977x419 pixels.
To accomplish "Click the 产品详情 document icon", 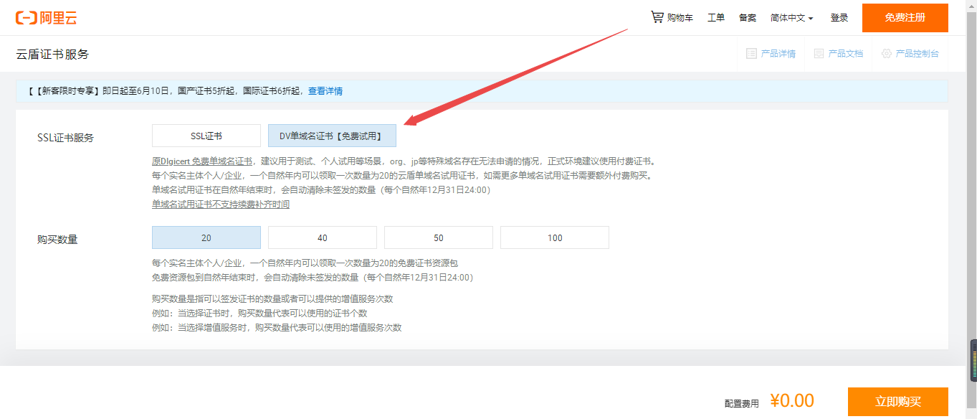I will [x=751, y=54].
